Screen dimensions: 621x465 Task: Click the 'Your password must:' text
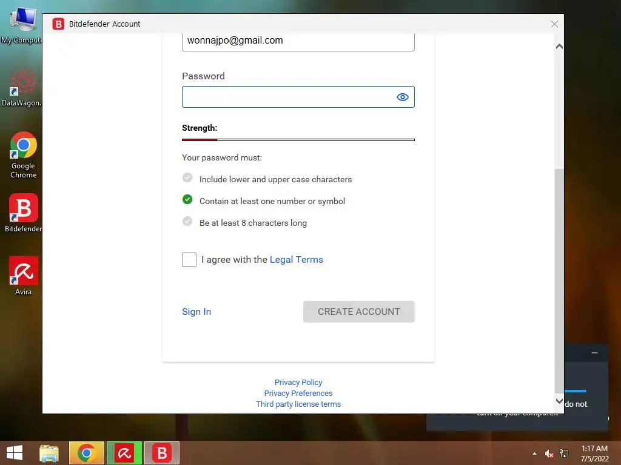(222, 157)
